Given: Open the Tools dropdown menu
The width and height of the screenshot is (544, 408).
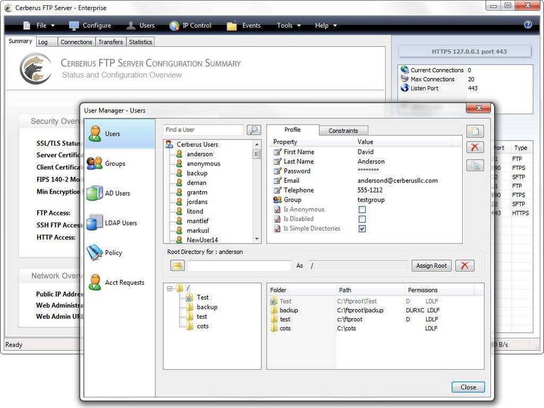Looking at the screenshot, I should coord(288,26).
